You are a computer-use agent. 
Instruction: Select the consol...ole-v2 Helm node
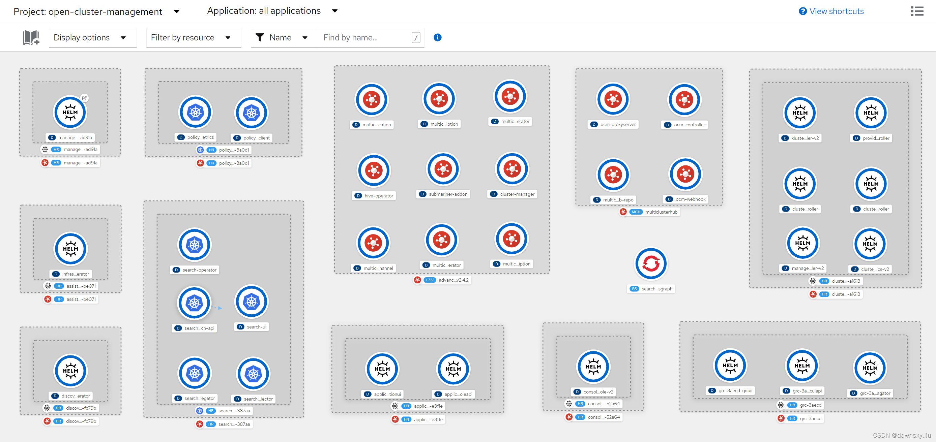click(593, 367)
